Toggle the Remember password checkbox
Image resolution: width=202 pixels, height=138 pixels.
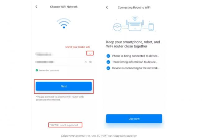37,70
